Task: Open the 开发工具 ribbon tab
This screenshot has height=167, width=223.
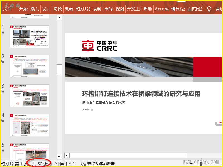Action: [x=134, y=9]
